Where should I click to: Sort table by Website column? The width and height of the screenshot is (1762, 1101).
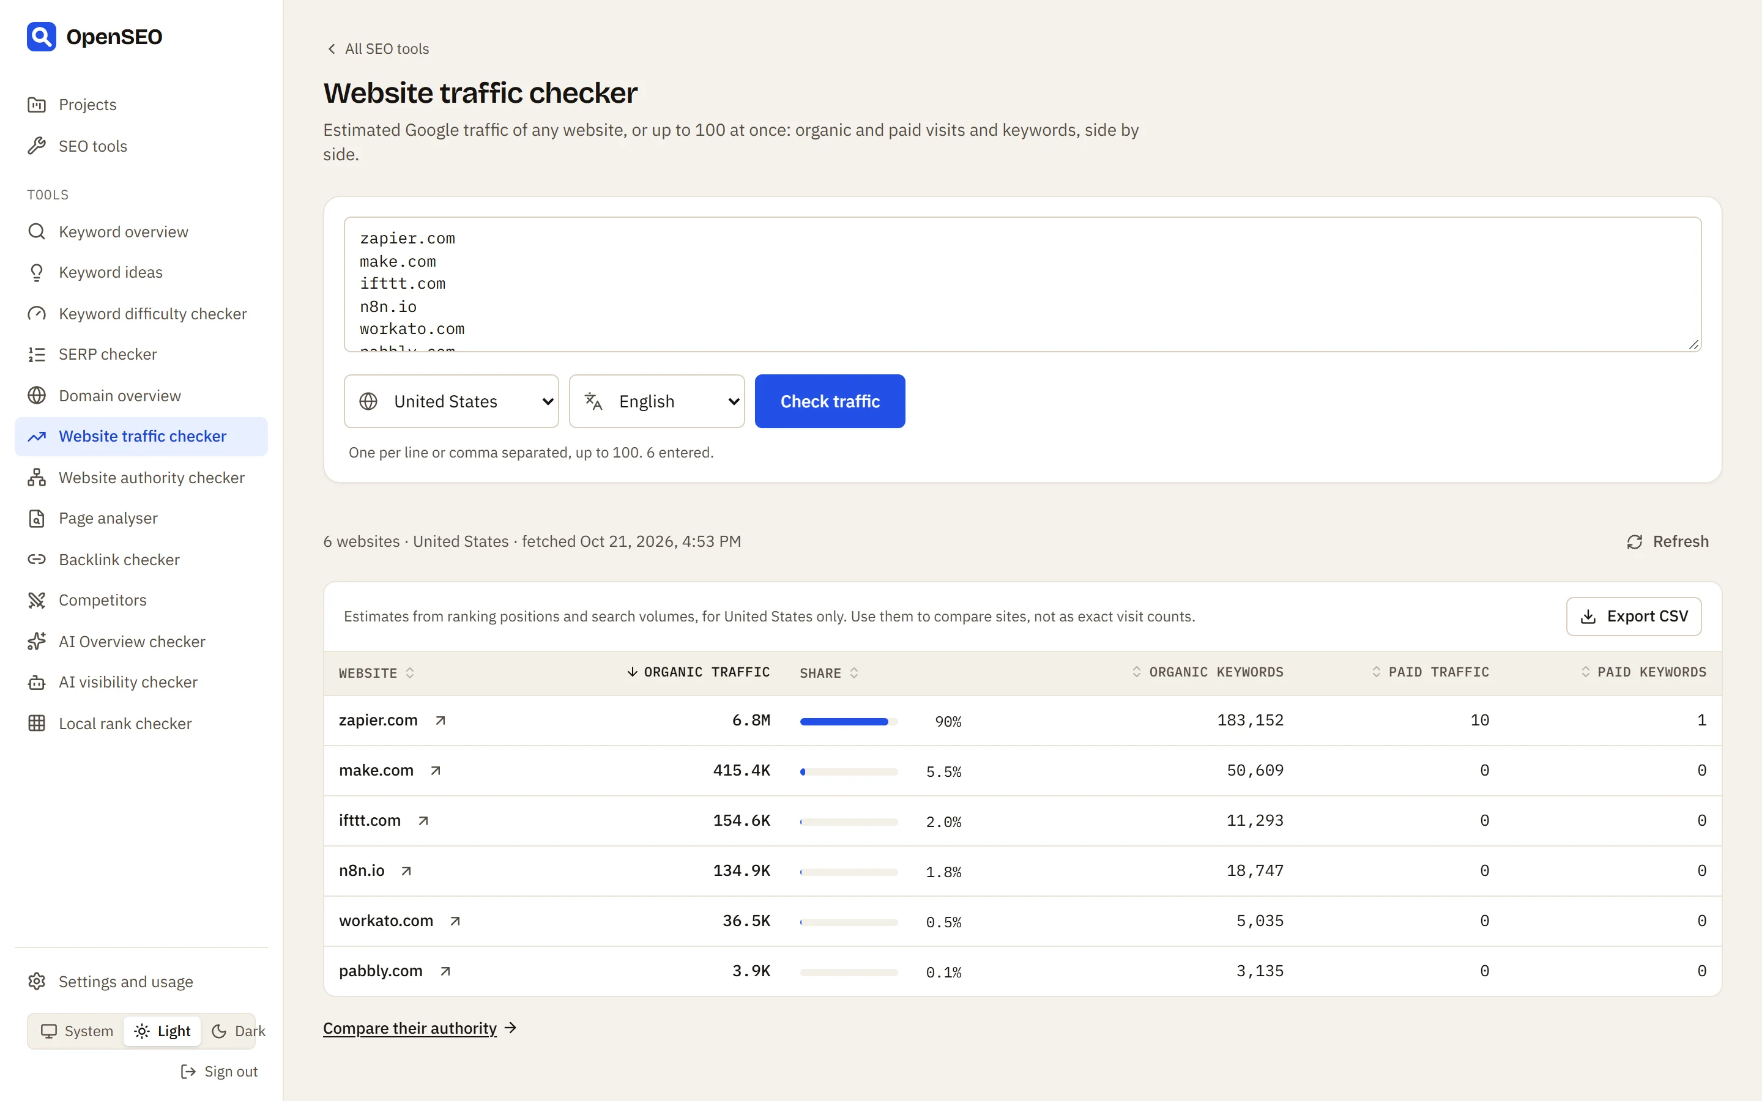376,673
